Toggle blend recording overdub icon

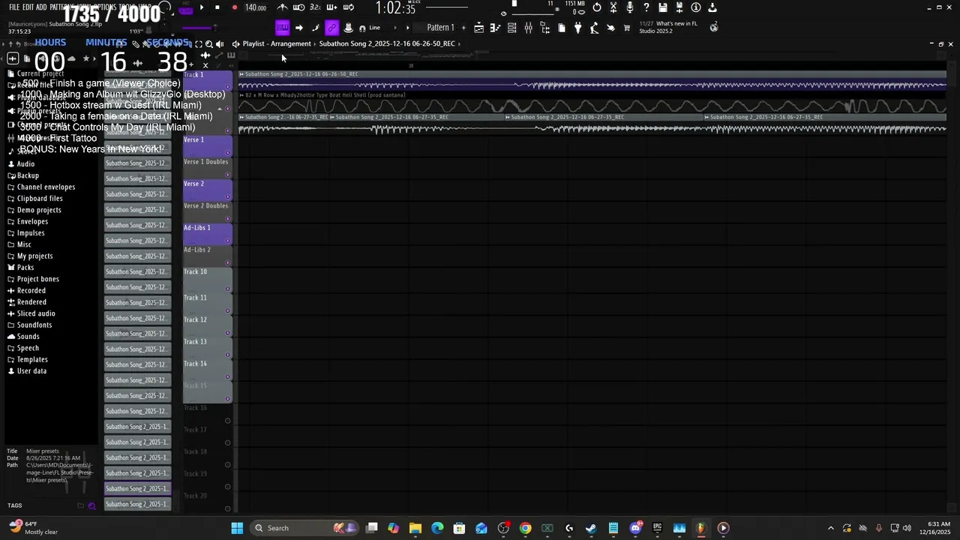point(331,7)
